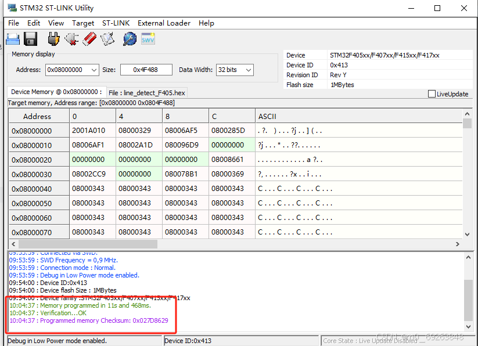Open the Data Width 32 bits dropdown
Image resolution: width=478 pixels, height=346 pixels.
[249, 70]
